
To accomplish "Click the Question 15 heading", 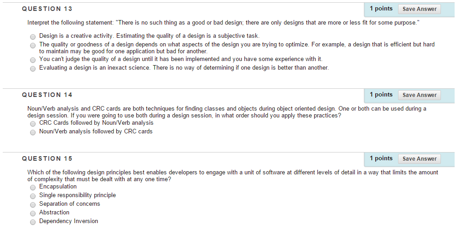I will 47,159.
